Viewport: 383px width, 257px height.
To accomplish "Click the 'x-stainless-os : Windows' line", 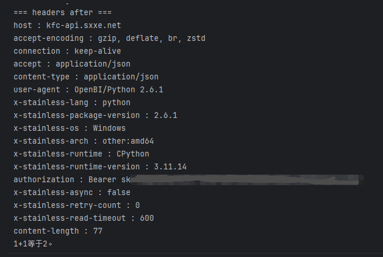I will [70, 128].
